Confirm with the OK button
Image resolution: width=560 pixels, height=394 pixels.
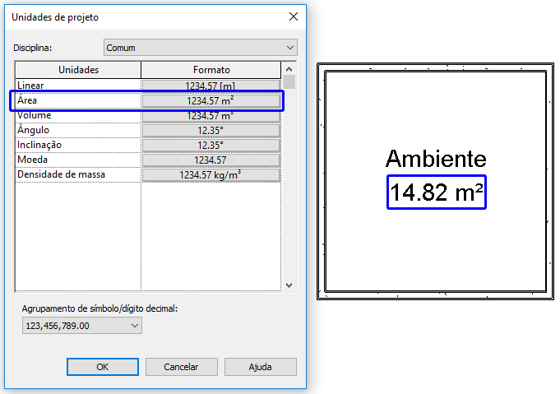pyautogui.click(x=103, y=367)
